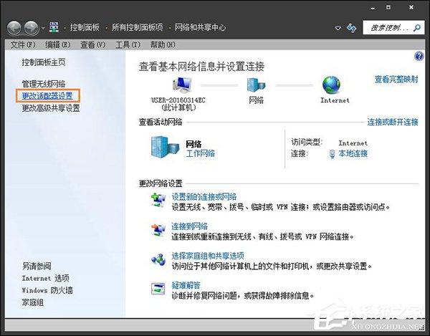Image resolution: width=430 pixels, height=336 pixels.
Task: Go forward with the Forward arrow button
Action: (x=32, y=28)
